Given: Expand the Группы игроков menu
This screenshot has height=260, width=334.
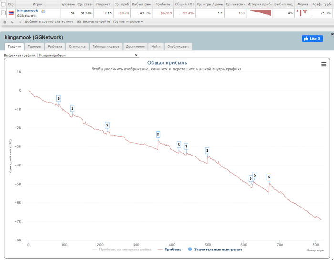Looking at the screenshot, I should [x=128, y=22].
